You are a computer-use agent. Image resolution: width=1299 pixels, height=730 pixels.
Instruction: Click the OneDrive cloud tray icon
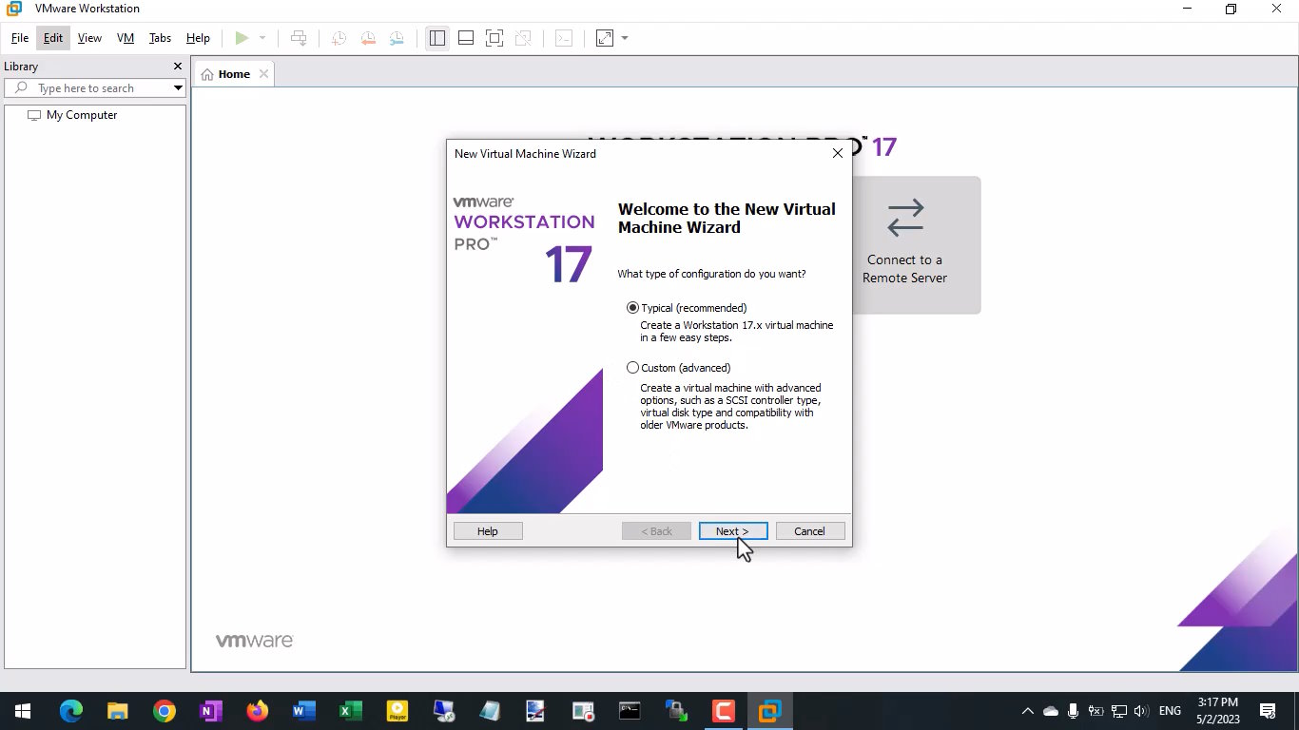pyautogui.click(x=1051, y=711)
